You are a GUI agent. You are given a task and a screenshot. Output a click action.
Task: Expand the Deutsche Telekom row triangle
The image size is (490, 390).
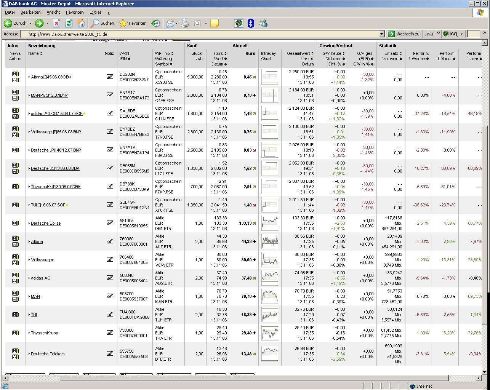[29, 354]
